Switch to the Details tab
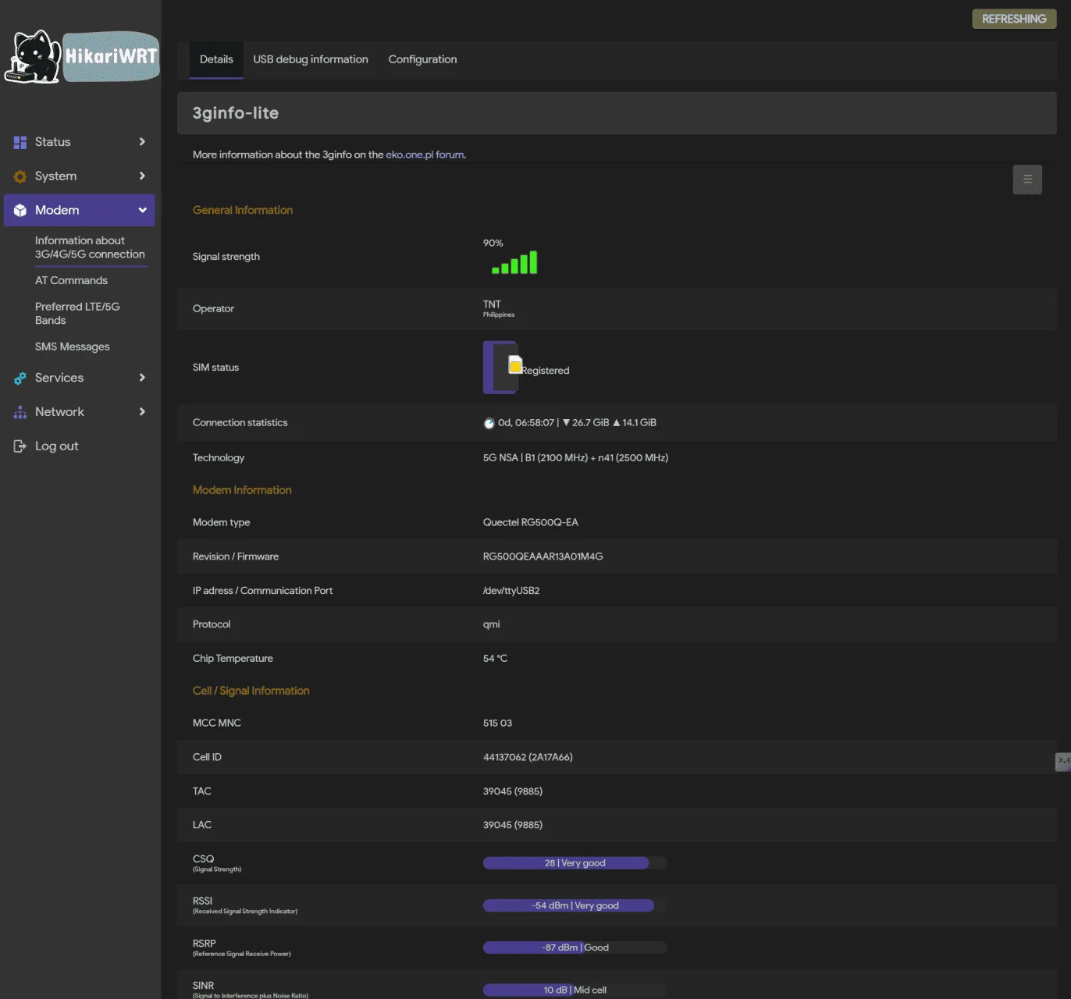 tap(216, 59)
